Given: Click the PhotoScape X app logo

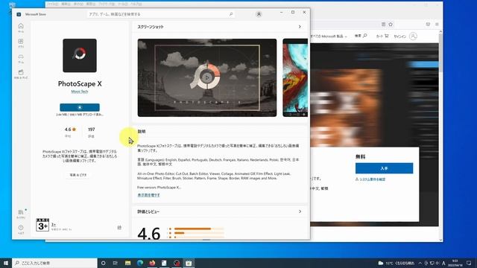Looking at the screenshot, I should tap(80, 55).
